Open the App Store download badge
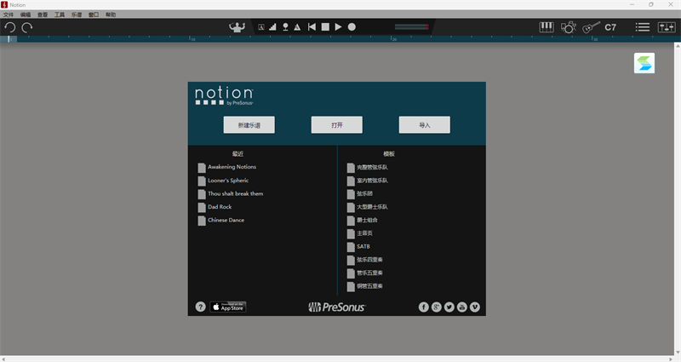Image resolution: width=681 pixels, height=362 pixels. click(x=228, y=307)
